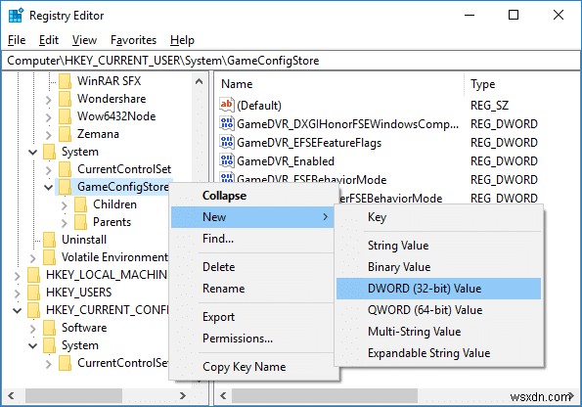Expand the Wondershare key
The height and width of the screenshot is (407, 582).
pos(49,100)
